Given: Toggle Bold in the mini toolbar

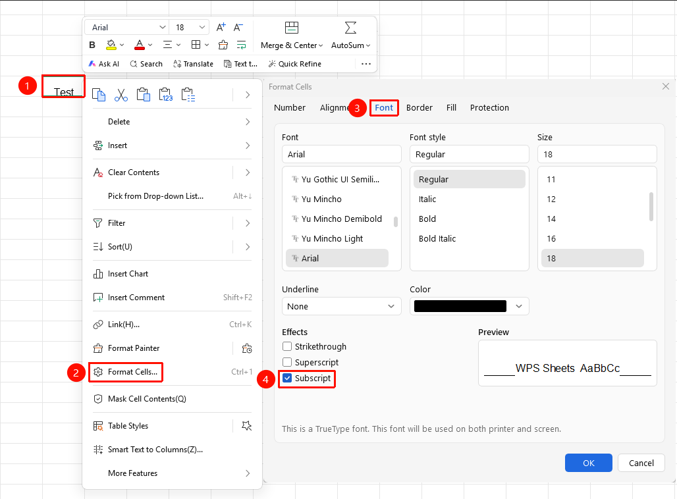Looking at the screenshot, I should [92, 45].
